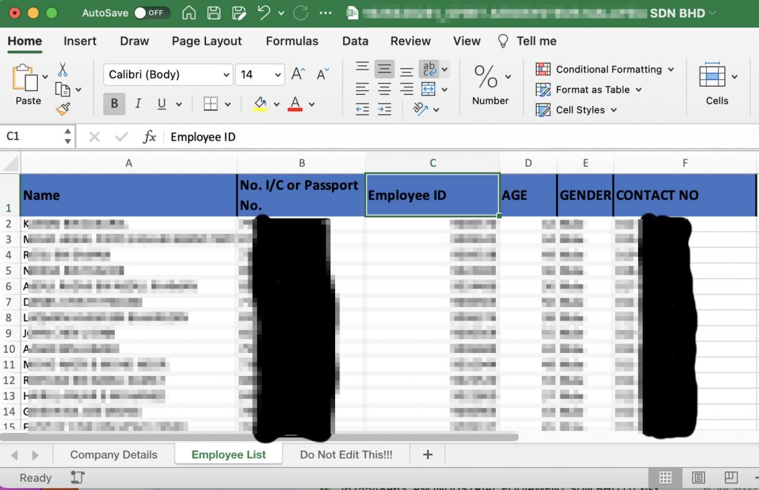Image resolution: width=759 pixels, height=490 pixels.
Task: Toggle Bold formatting button
Action: click(114, 104)
